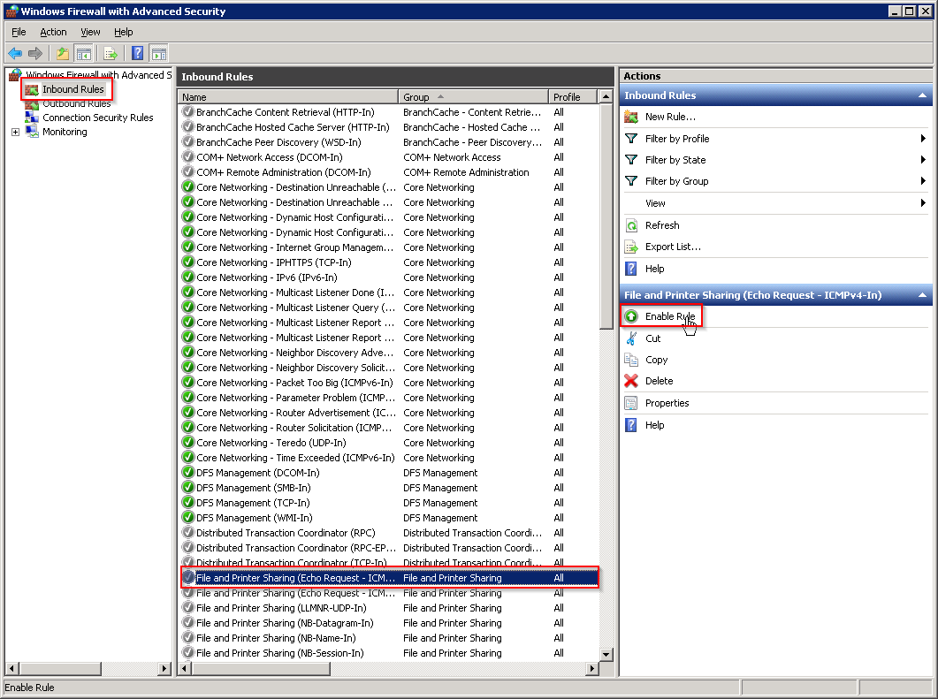Click the Refresh icon in Actions pane

tap(631, 225)
